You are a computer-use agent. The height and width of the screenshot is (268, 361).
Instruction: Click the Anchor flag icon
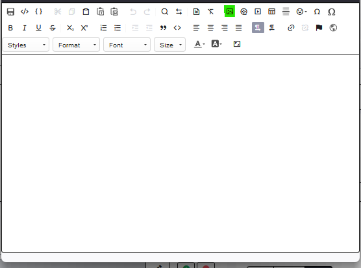319,28
